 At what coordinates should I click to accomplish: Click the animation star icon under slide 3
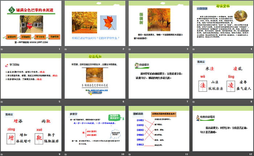point(130,49)
